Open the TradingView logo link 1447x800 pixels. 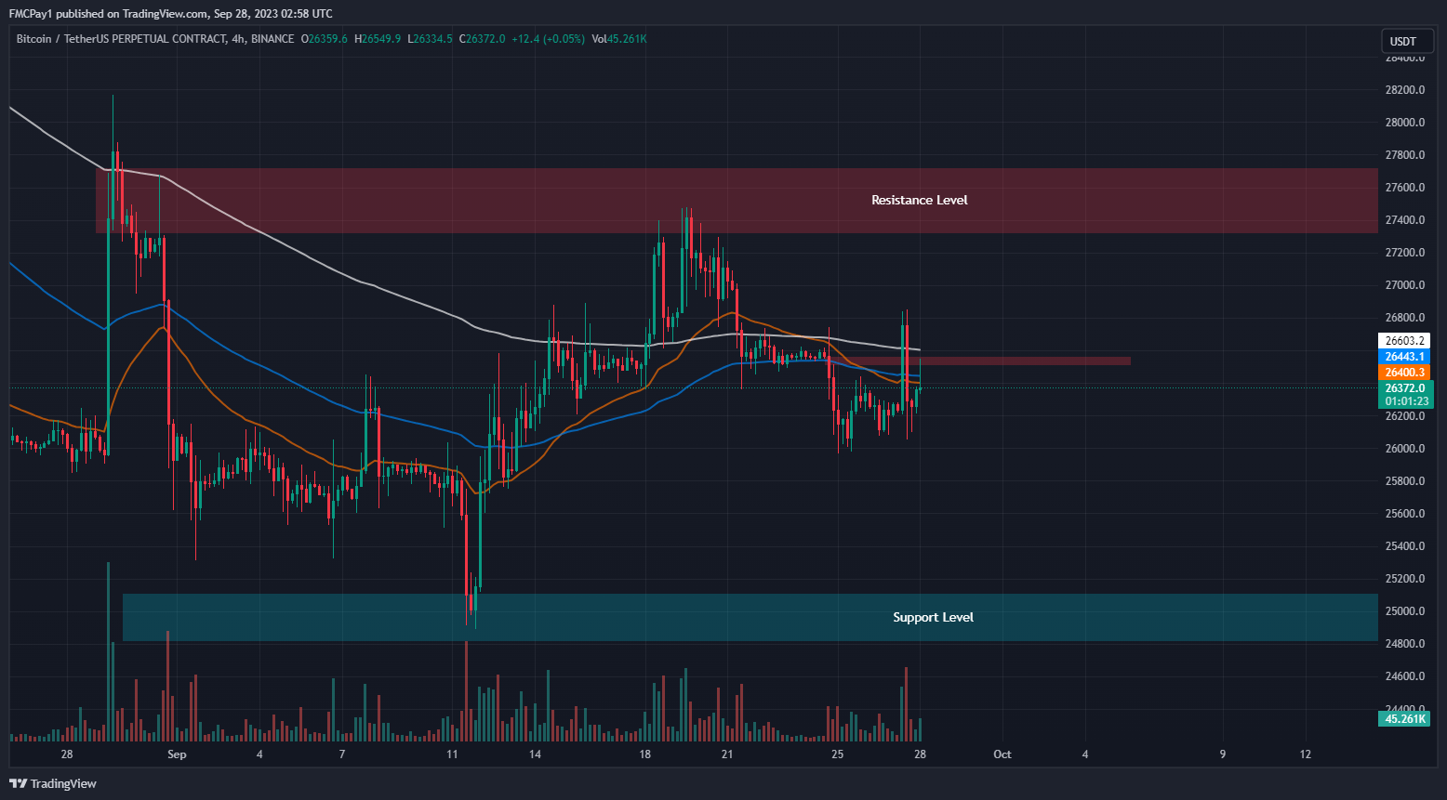(x=53, y=783)
